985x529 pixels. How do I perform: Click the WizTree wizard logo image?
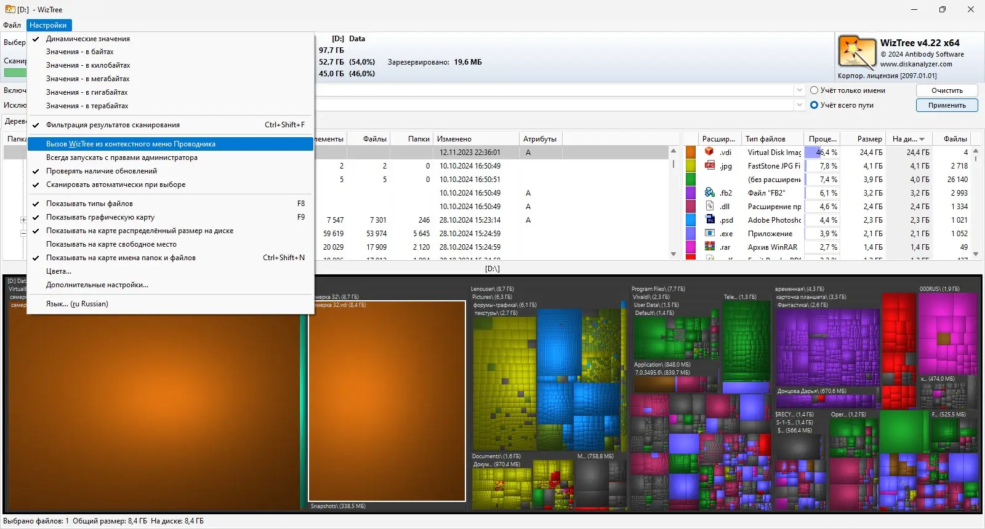(857, 52)
